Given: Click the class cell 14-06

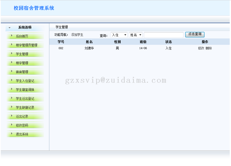Looking at the screenshot, I should click(143, 48).
